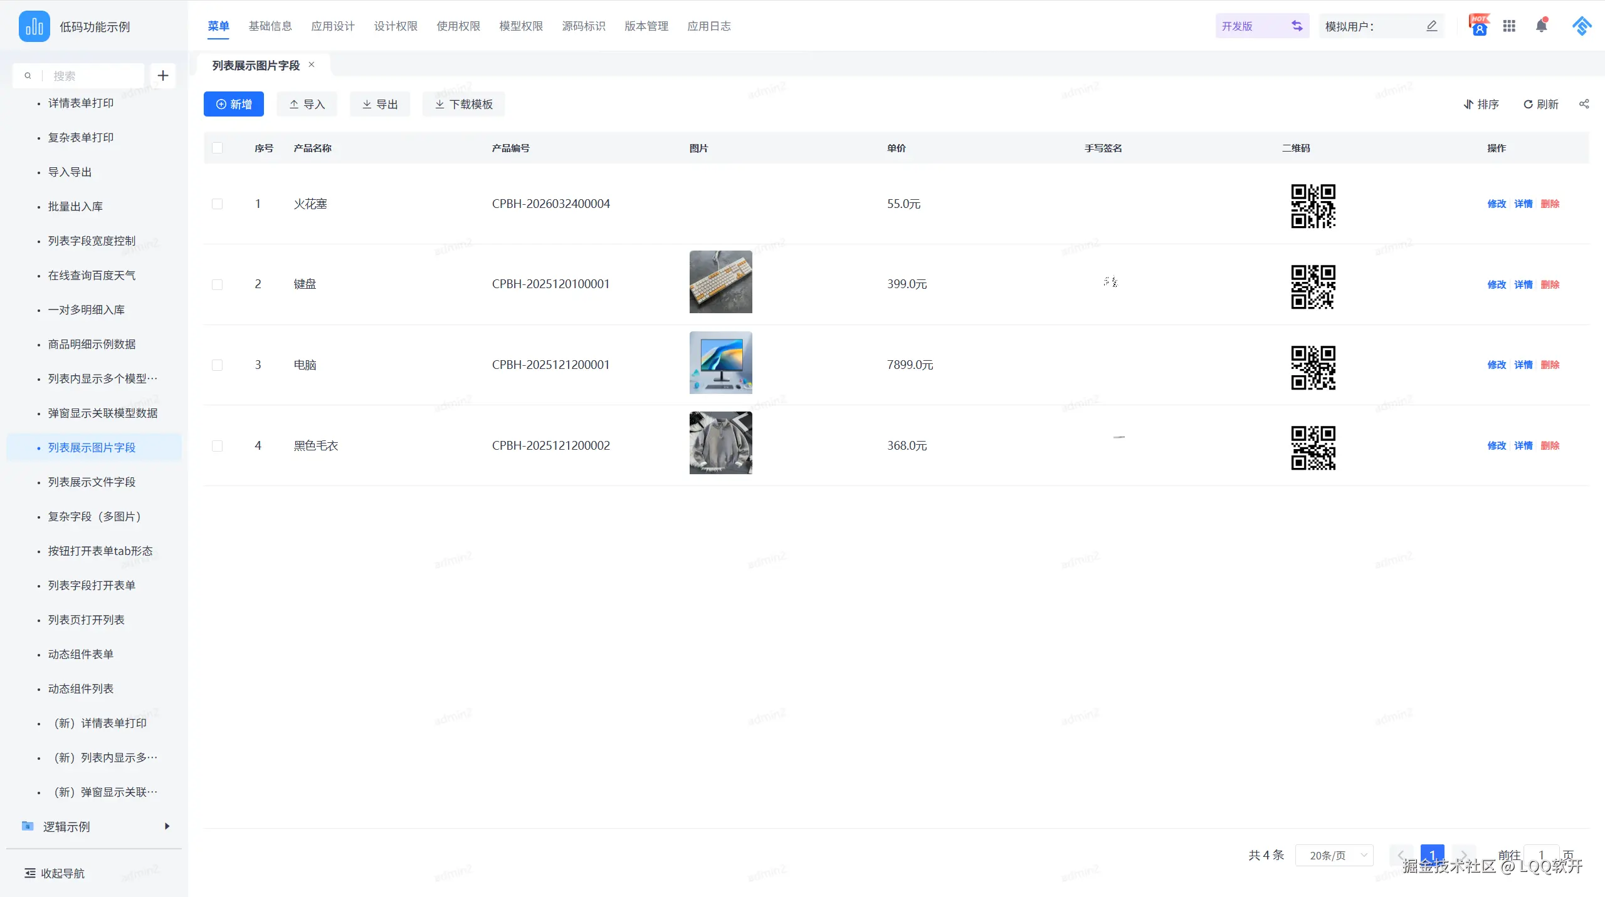1605x897 pixels.
Task: Click the switch arrows icon in 开发版
Action: (1297, 26)
